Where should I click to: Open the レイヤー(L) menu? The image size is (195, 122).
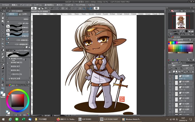point(38,5)
